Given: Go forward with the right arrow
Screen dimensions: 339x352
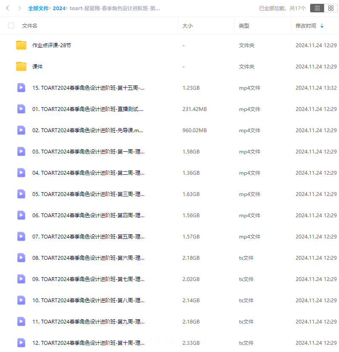Looking at the screenshot, I should click(x=20, y=8).
